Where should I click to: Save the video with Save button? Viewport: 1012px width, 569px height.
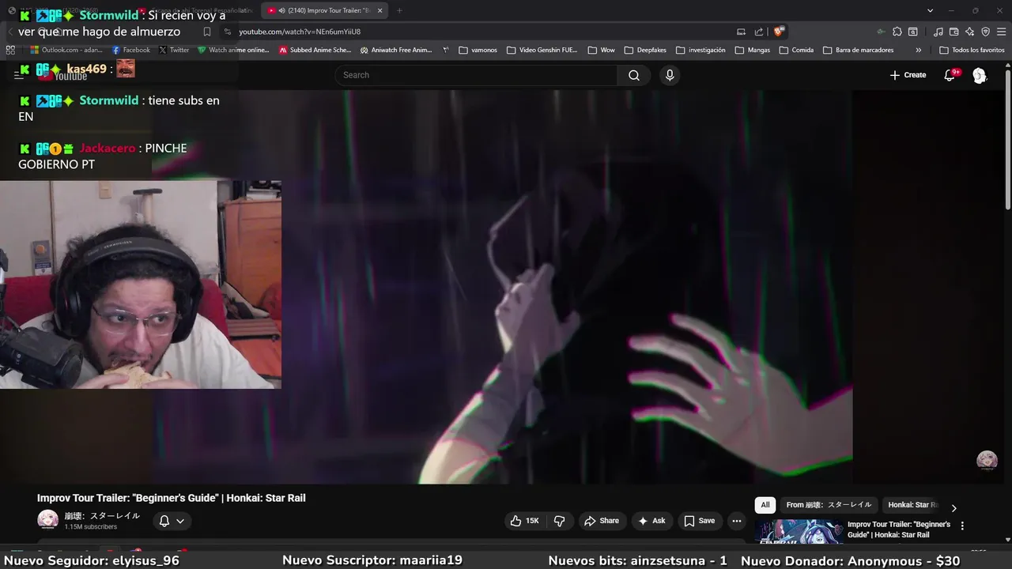point(699,521)
